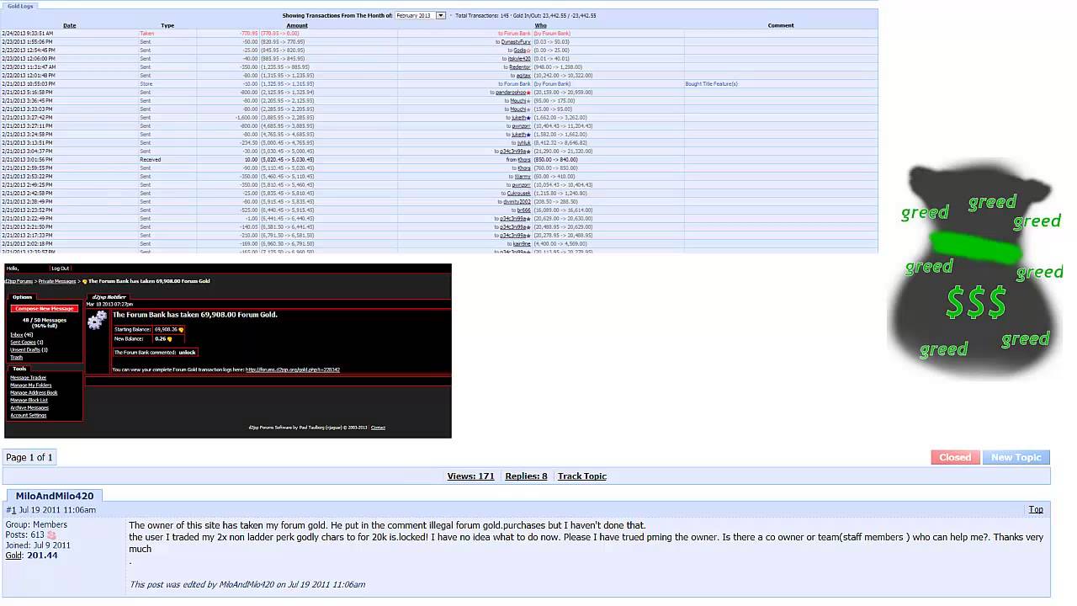Open the Message Tracker tool link
Image resolution: width=1077 pixels, height=606 pixels.
(28, 378)
